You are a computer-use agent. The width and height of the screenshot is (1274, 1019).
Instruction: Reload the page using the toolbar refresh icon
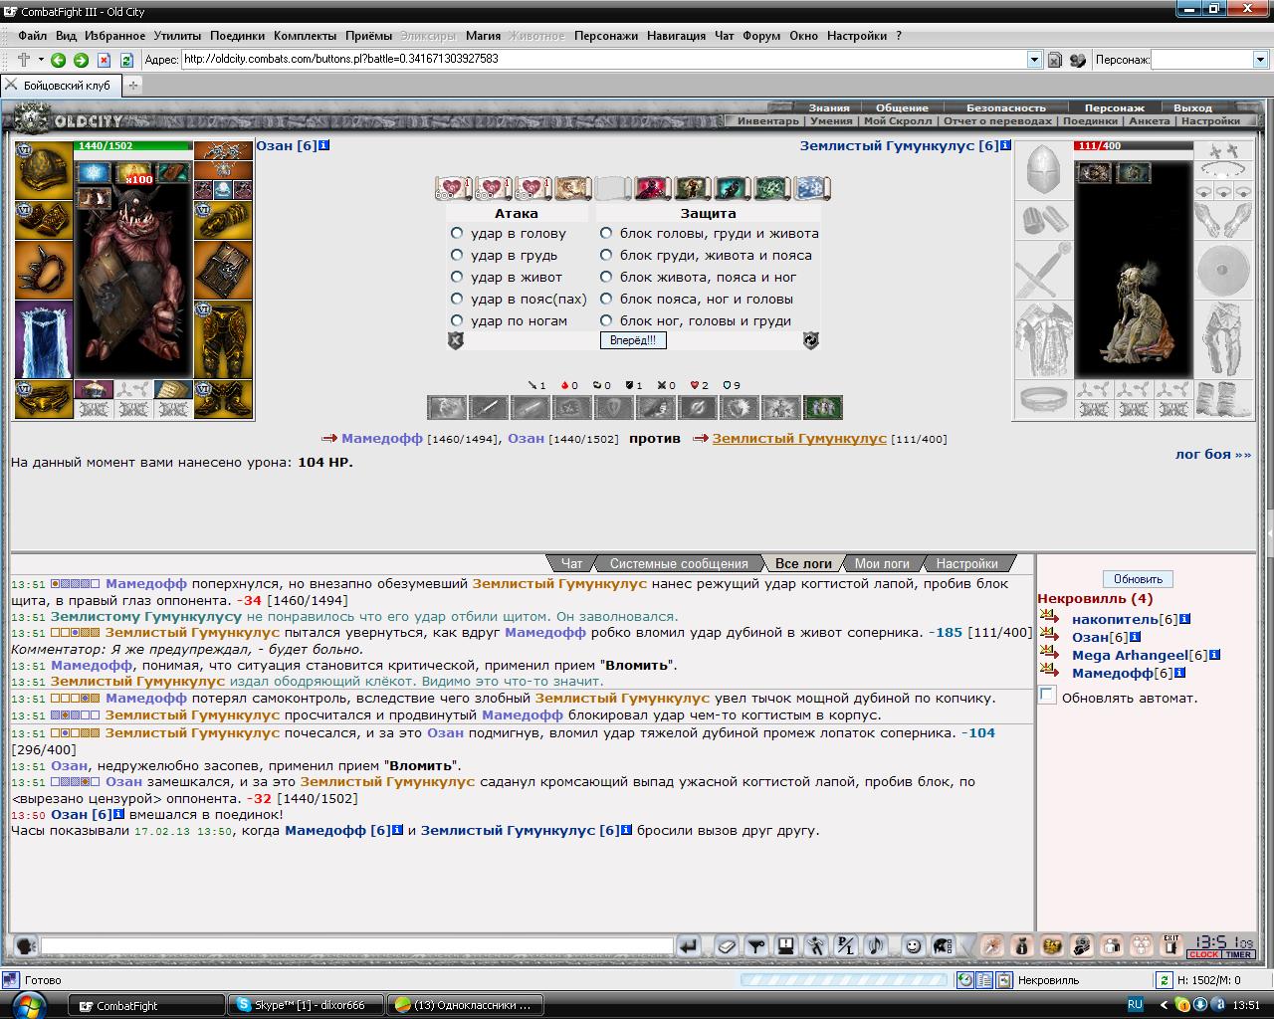pos(126,60)
